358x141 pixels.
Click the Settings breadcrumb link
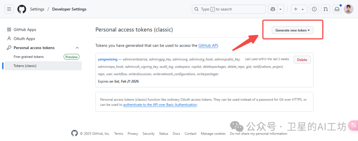point(37,9)
